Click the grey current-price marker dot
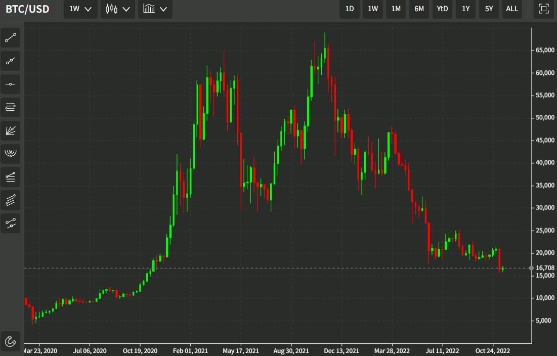 [531, 268]
